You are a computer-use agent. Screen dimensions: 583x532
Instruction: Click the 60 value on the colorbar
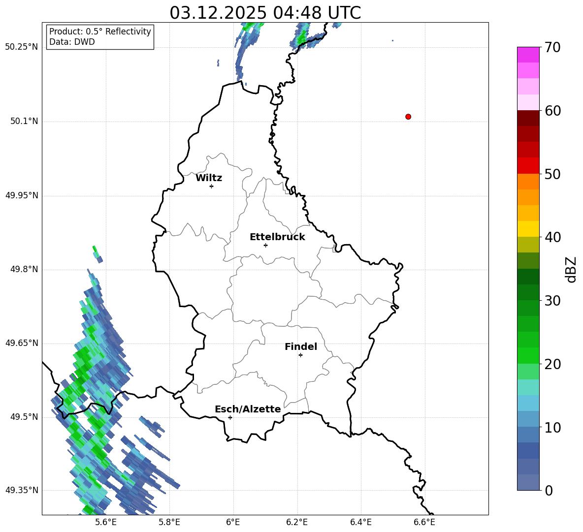(x=552, y=111)
